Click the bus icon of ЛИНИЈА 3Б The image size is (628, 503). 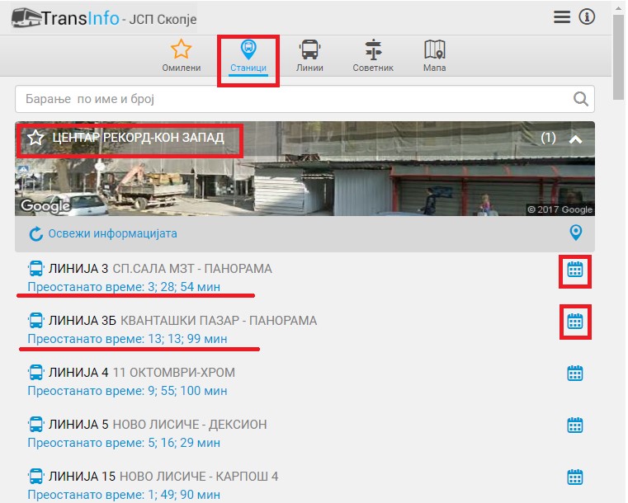[x=35, y=321]
